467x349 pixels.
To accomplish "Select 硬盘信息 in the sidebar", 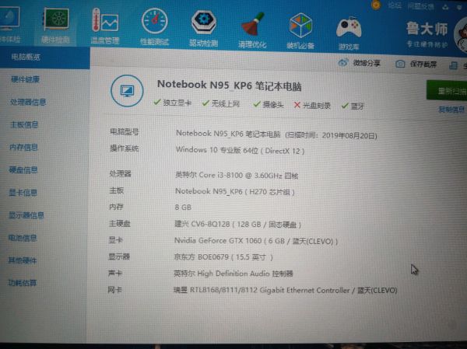I will pyautogui.click(x=23, y=170).
